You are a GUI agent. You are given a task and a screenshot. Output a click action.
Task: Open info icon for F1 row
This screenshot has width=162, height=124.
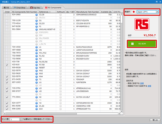click(x=36, y=27)
